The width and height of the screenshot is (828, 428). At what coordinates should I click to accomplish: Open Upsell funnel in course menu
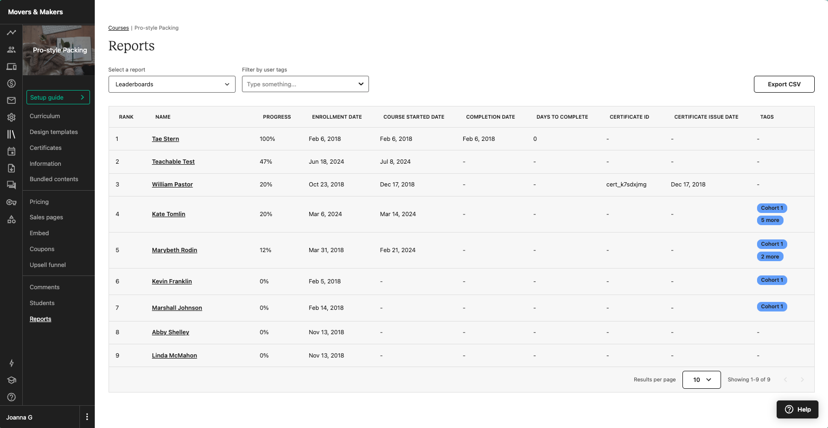(48, 265)
